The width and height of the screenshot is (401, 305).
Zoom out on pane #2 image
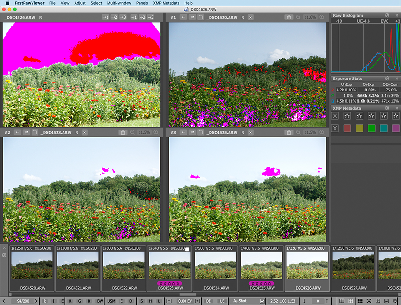point(131,132)
